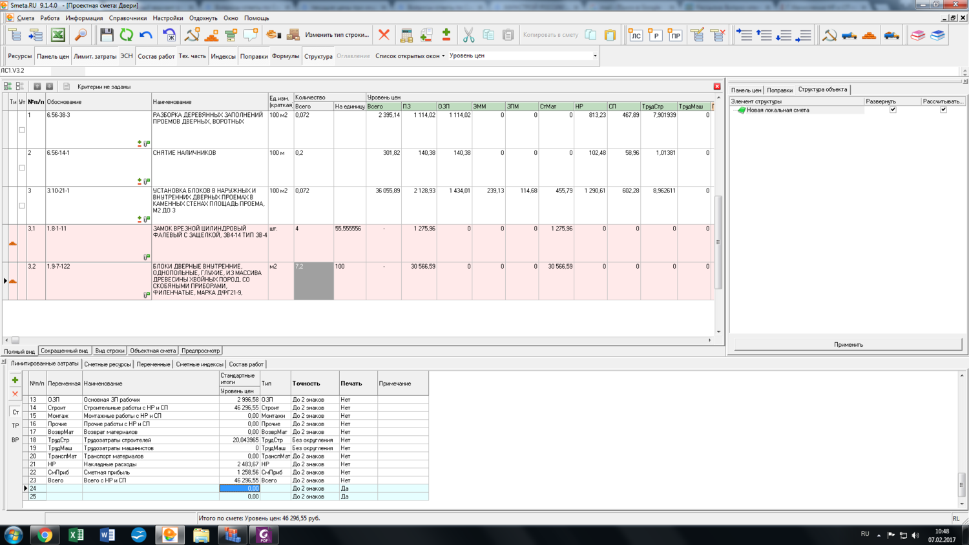Switch to the Сметные ресурсы tab
Viewport: 969px width, 545px height.
pyautogui.click(x=107, y=364)
